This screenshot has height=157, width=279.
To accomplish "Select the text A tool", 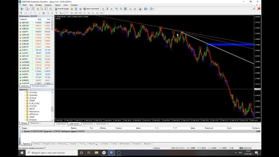I will [x=52, y=13].
